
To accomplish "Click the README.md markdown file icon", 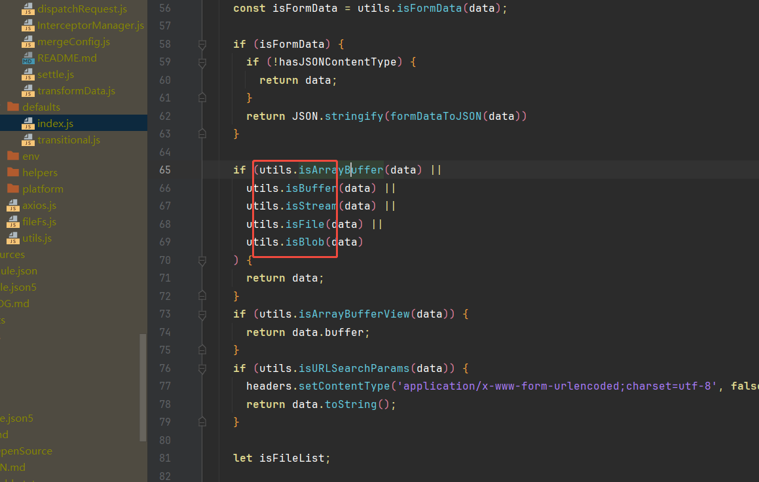I will click(x=28, y=58).
